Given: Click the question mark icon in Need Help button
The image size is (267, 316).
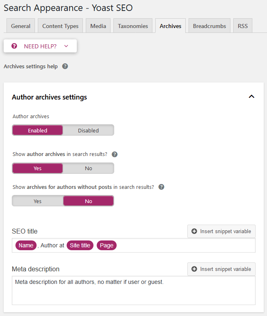Looking at the screenshot, I should tap(14, 46).
